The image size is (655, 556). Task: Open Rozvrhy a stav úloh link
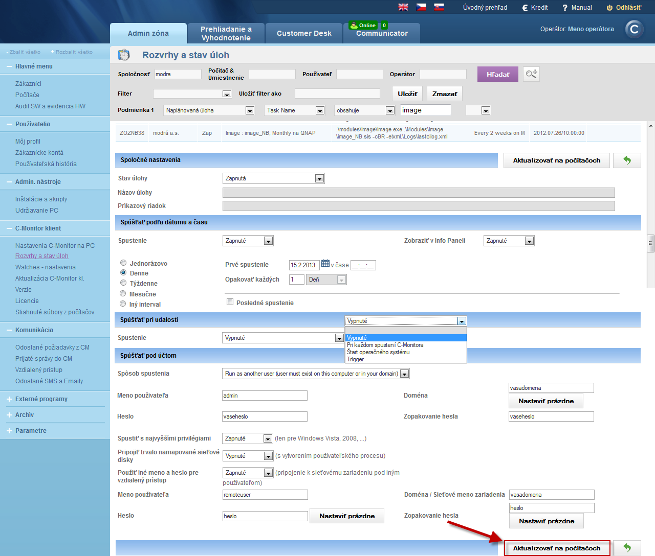click(x=42, y=256)
